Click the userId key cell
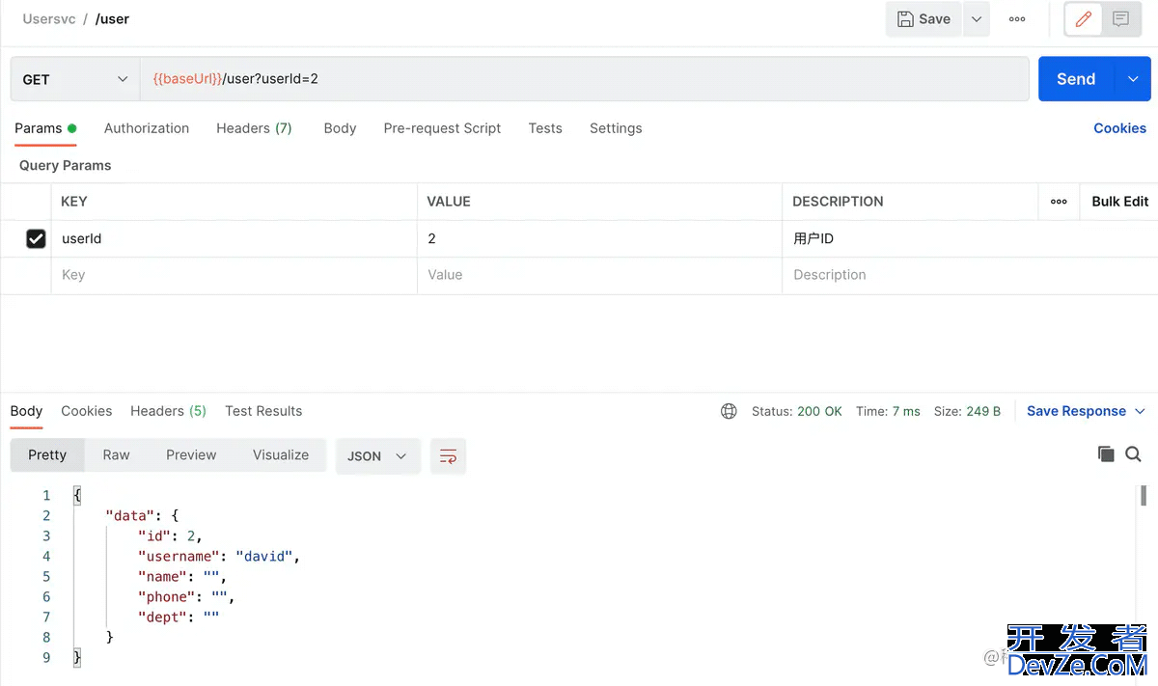Viewport: 1158px width, 686px height. 234,238
